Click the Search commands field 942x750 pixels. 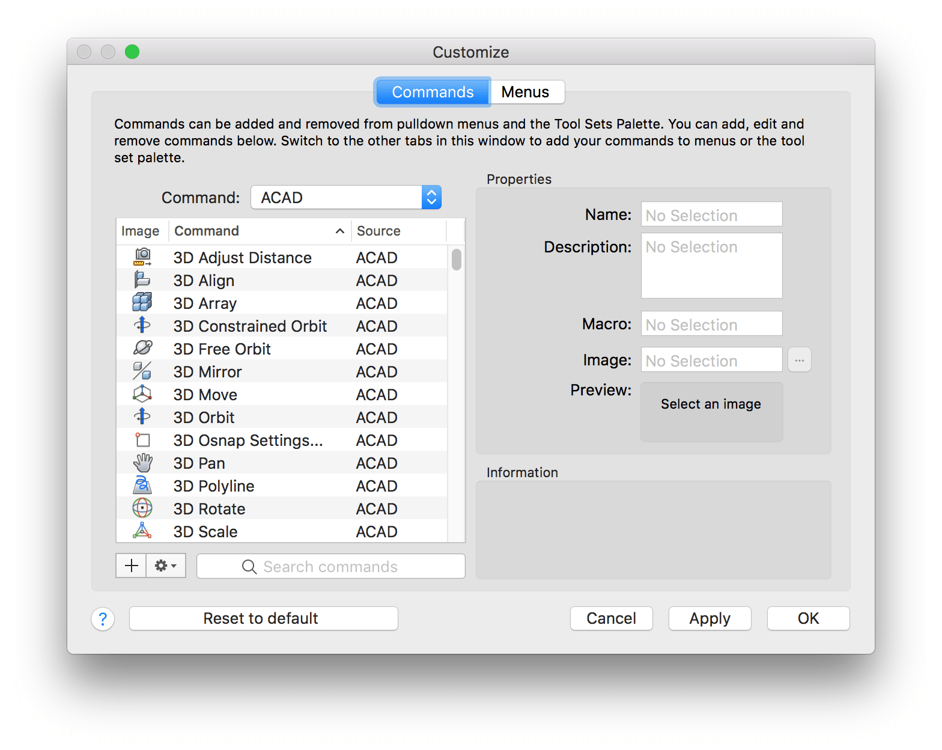[331, 567]
